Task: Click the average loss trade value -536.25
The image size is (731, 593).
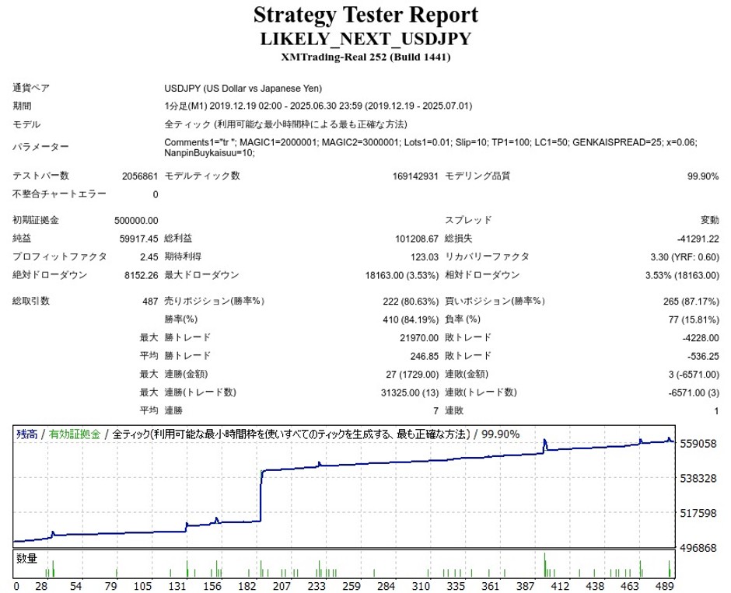Action: 703,357
